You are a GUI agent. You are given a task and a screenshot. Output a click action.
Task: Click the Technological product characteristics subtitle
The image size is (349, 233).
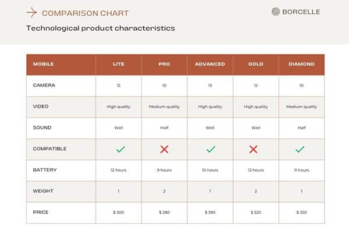coord(100,28)
